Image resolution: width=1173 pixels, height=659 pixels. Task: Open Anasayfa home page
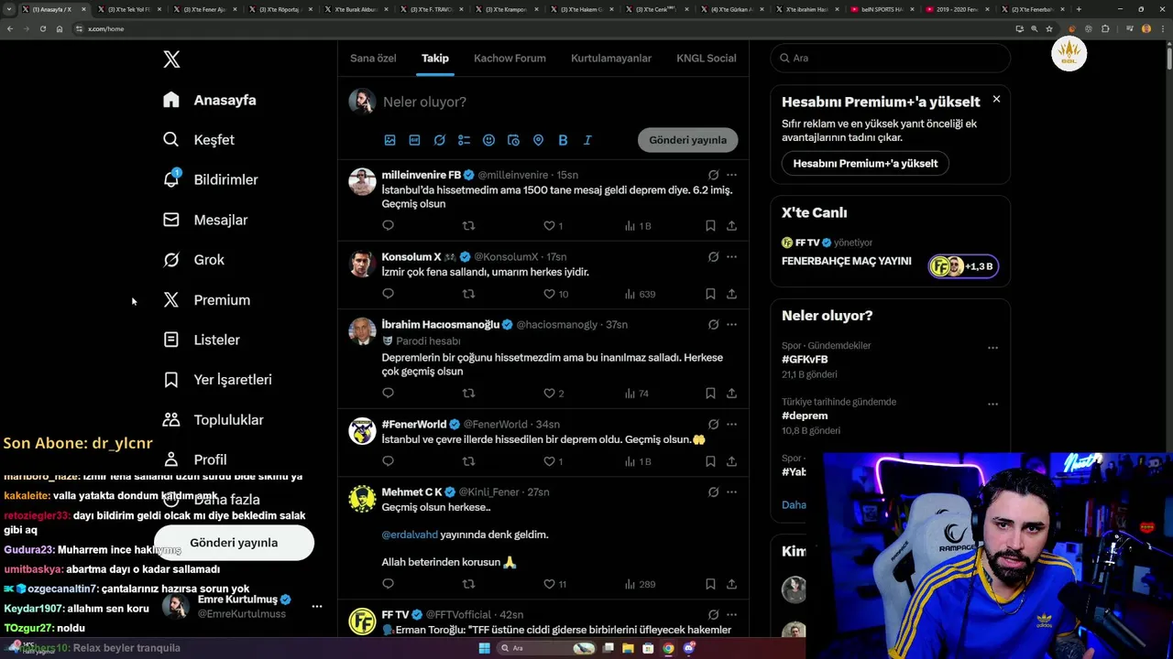[210, 100]
